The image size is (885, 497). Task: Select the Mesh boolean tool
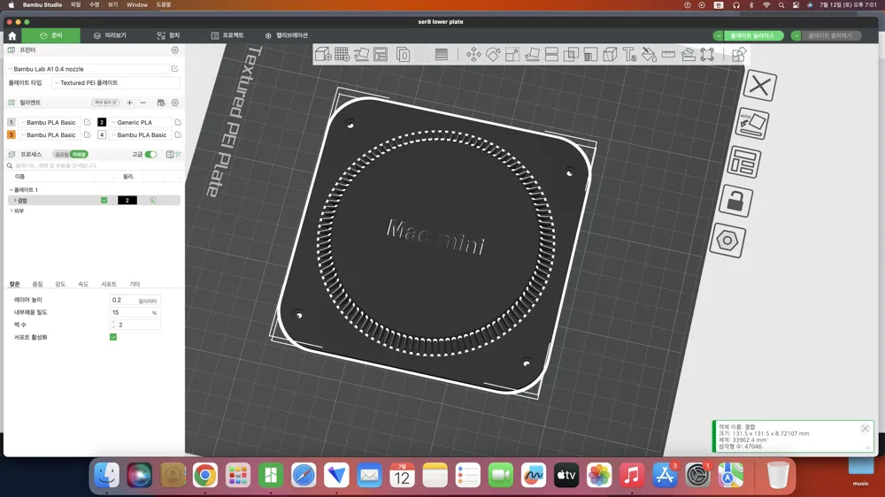click(x=571, y=54)
